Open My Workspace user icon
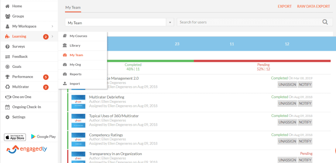Screen dimensions: 336x163 (x=8, y=26)
